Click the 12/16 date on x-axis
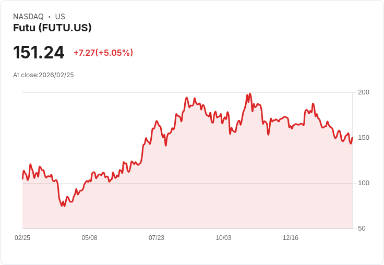The height and width of the screenshot is (265, 384). coord(291,238)
